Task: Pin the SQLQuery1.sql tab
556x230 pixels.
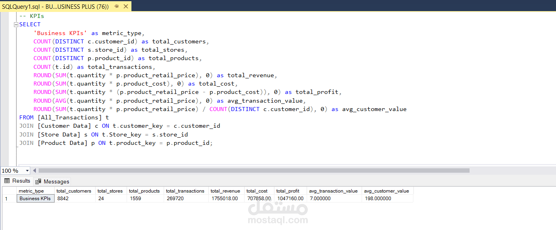Action: [116, 7]
